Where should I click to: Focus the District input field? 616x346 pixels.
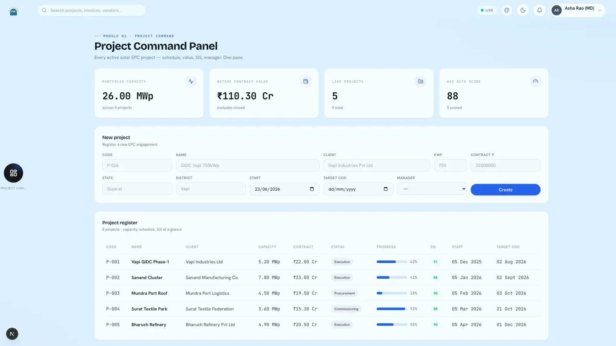point(211,189)
